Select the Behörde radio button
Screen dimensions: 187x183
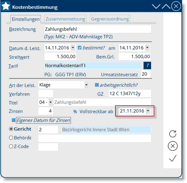11,138
